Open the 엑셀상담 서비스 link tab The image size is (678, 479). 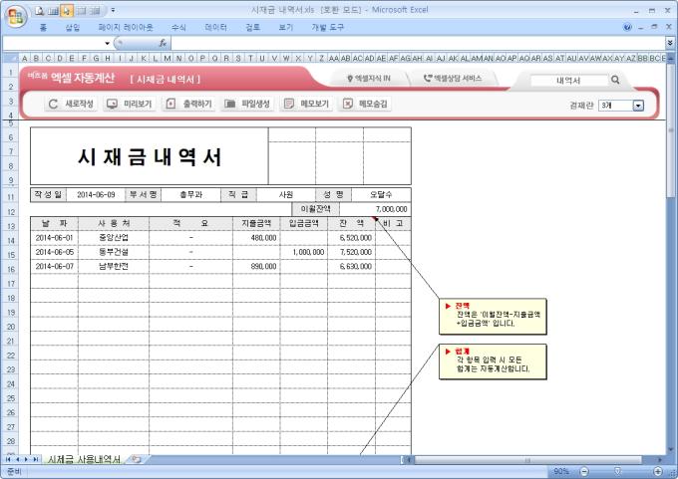point(453,79)
